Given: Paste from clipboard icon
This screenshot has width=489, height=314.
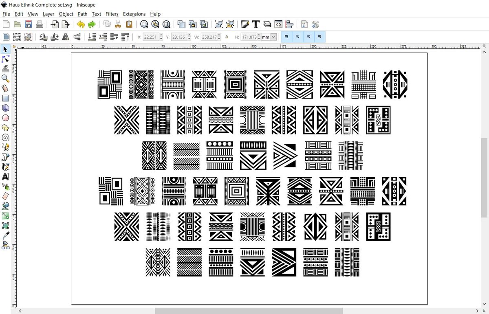Looking at the screenshot, I should coord(129,24).
